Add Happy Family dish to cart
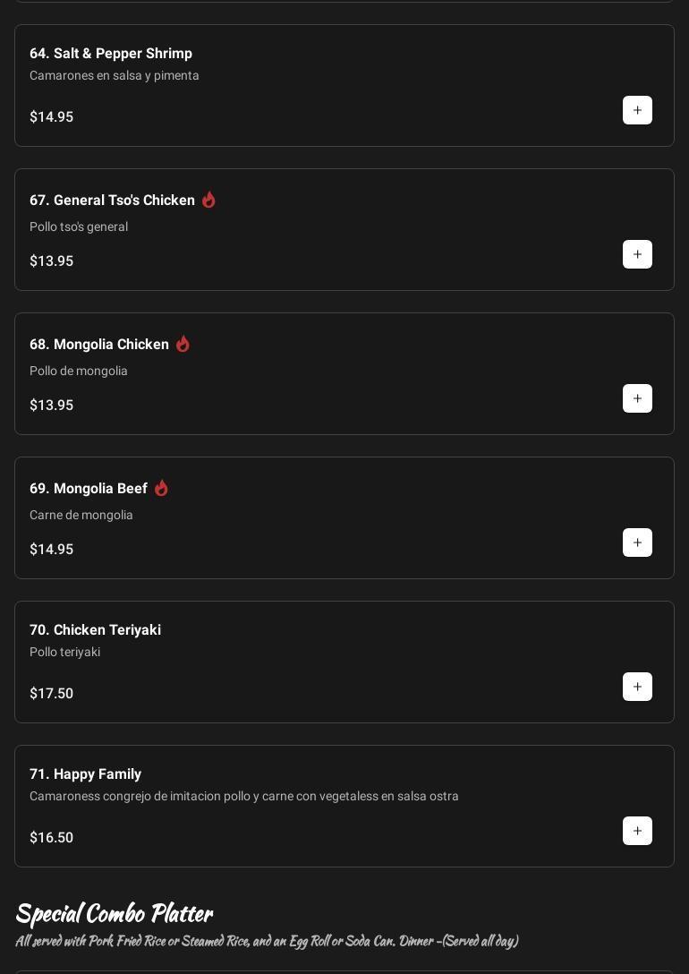The width and height of the screenshot is (689, 974). (x=637, y=831)
